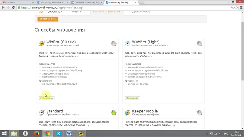
Task: Click the browser back arrow
Action: (x=3, y=8)
